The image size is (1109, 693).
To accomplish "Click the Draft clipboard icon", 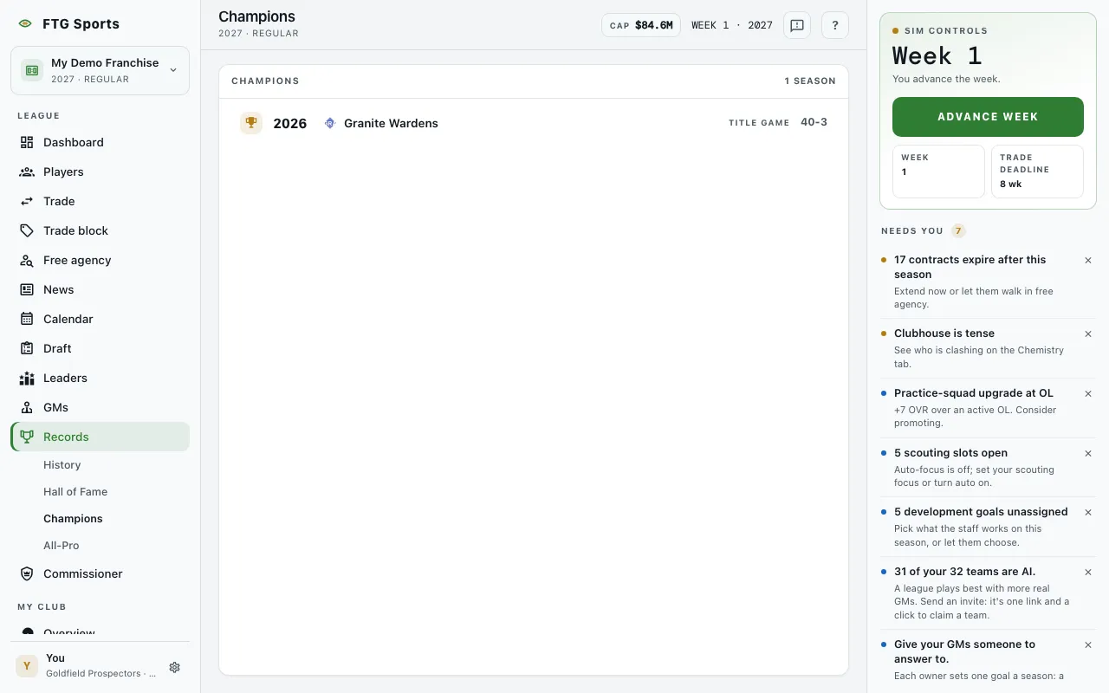I will pos(27,348).
